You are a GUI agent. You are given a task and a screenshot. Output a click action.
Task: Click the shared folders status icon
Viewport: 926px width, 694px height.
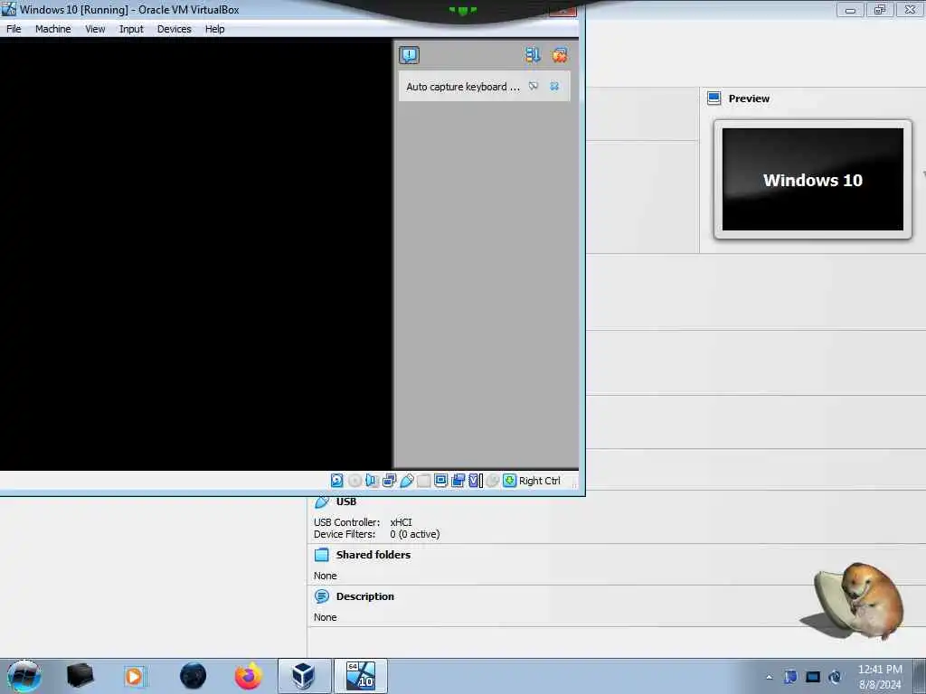tap(423, 481)
